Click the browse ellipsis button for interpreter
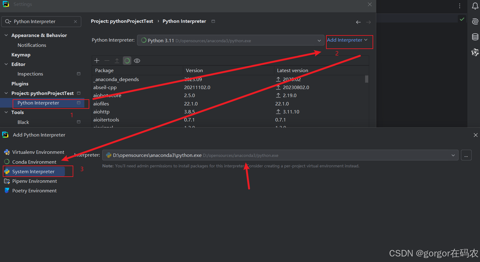 [466, 155]
